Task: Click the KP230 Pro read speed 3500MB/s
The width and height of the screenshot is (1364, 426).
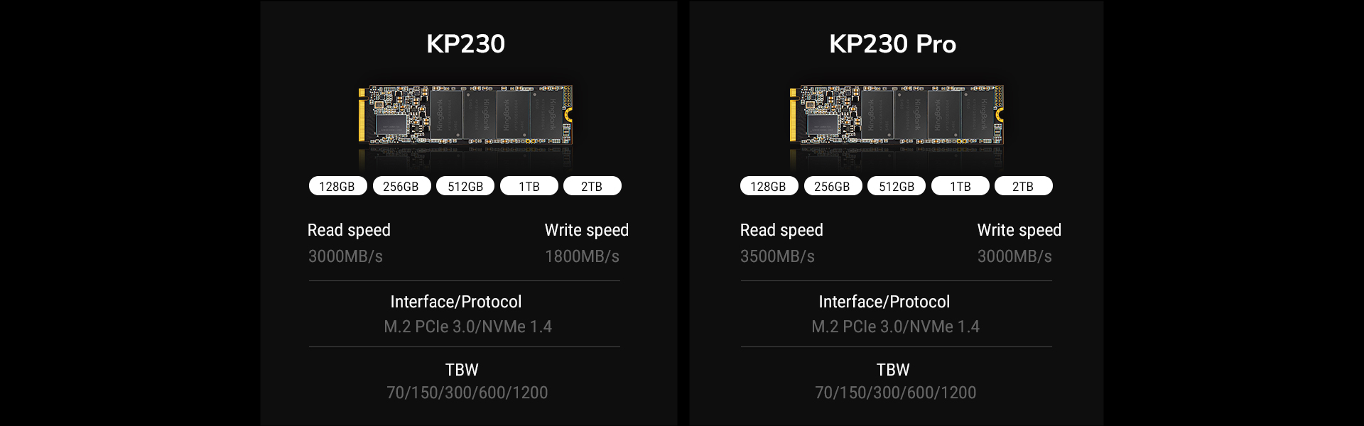Action: coord(777,256)
